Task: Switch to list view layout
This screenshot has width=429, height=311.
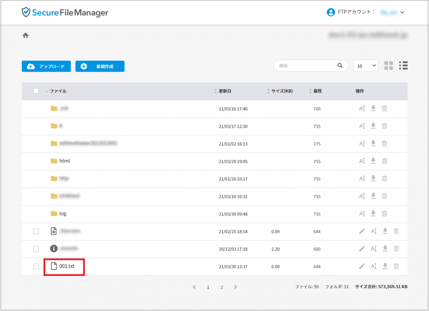Action: (403, 66)
